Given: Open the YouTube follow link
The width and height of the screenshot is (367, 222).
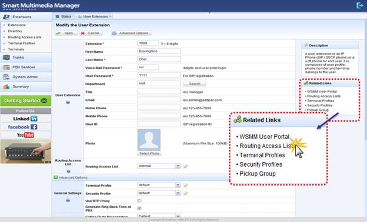Looking at the screenshot, I should click(25, 135).
